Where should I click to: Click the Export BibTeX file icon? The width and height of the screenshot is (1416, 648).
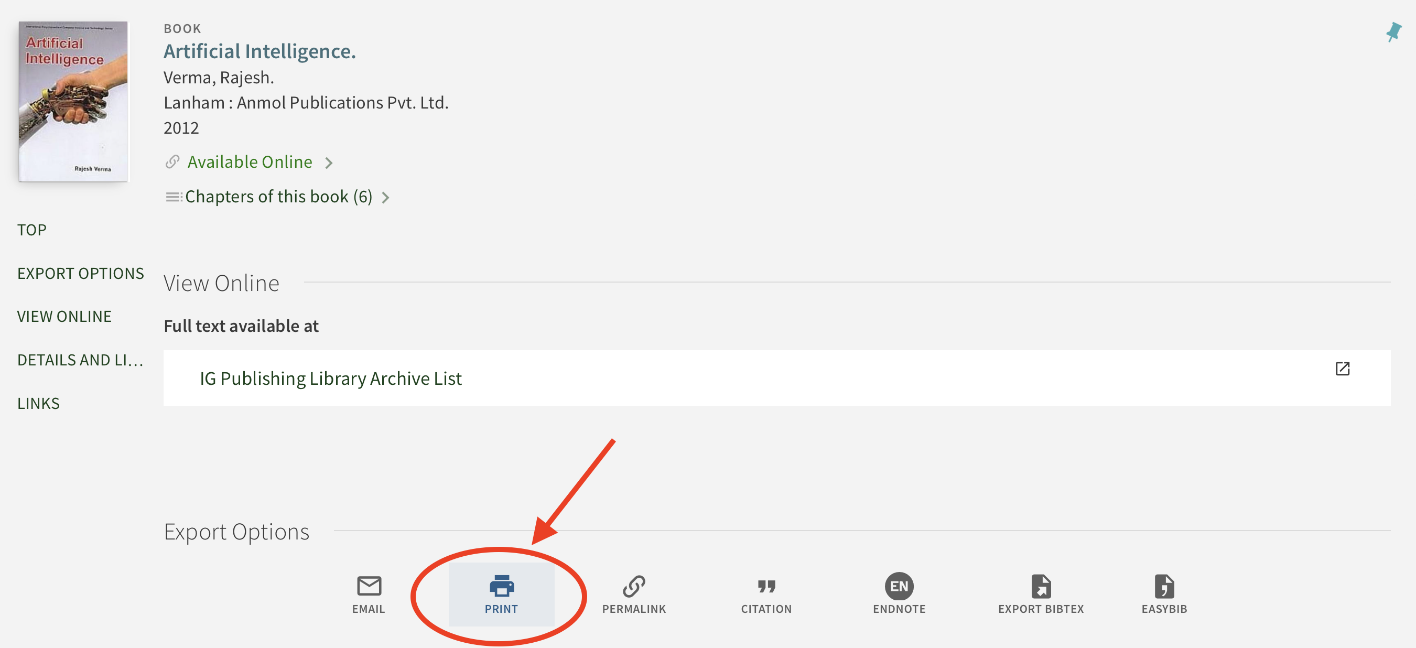[x=1041, y=586]
